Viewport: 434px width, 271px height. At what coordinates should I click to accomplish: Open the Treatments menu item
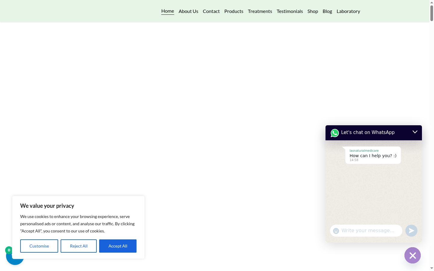tap(260, 11)
